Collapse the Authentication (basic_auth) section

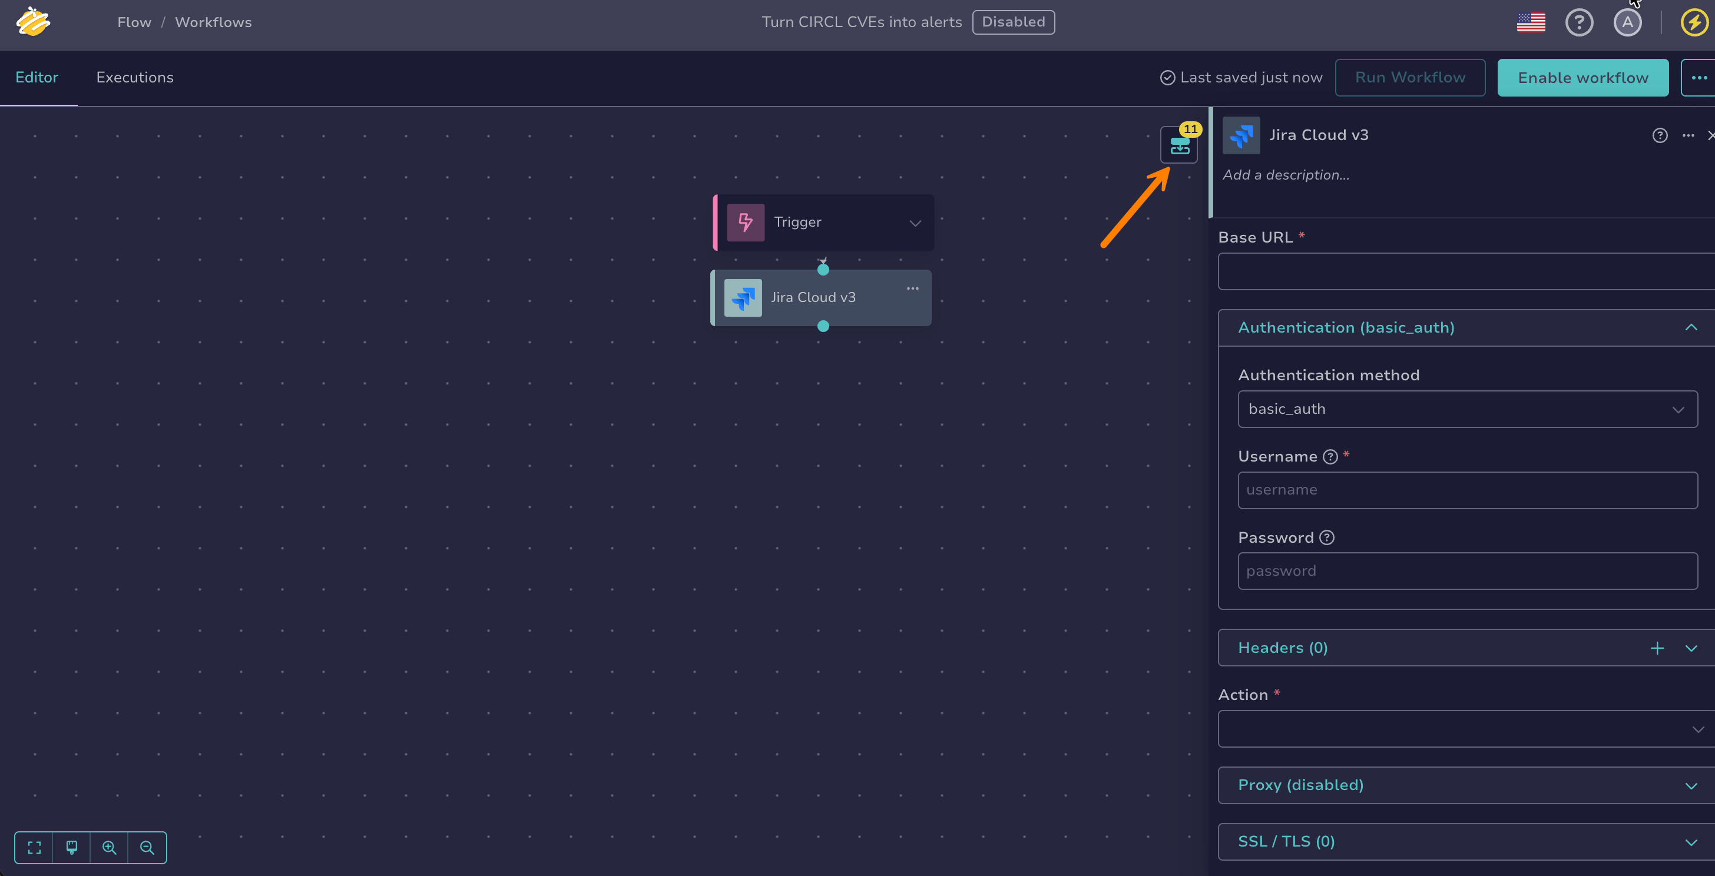coord(1691,327)
